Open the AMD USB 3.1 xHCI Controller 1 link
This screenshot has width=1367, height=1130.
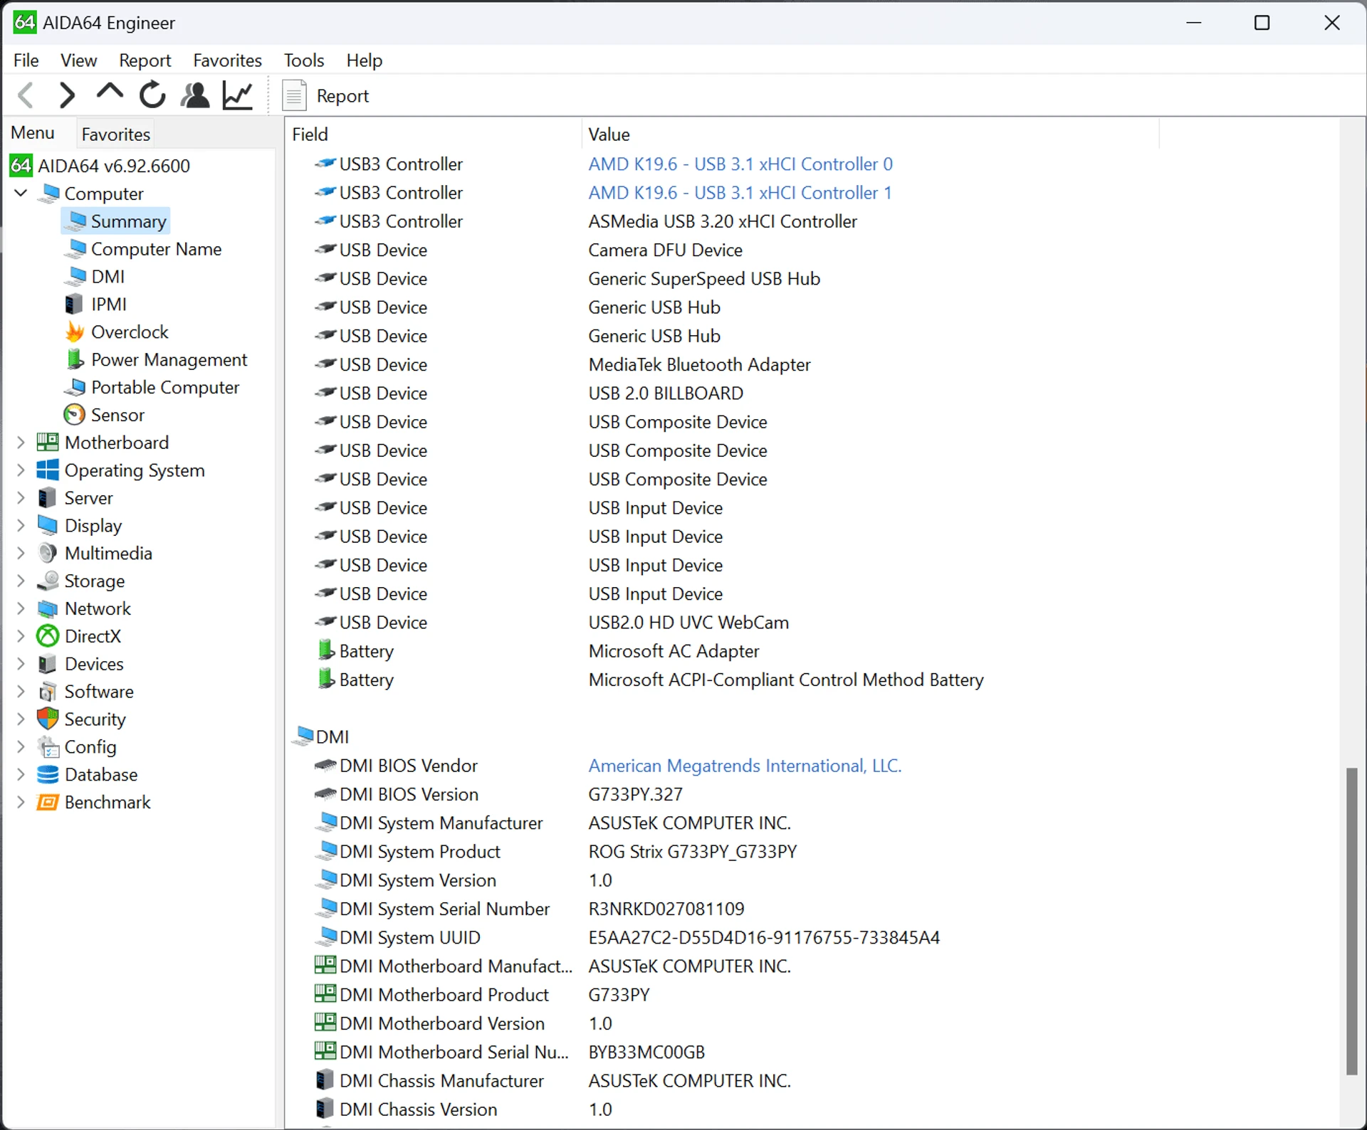click(740, 193)
